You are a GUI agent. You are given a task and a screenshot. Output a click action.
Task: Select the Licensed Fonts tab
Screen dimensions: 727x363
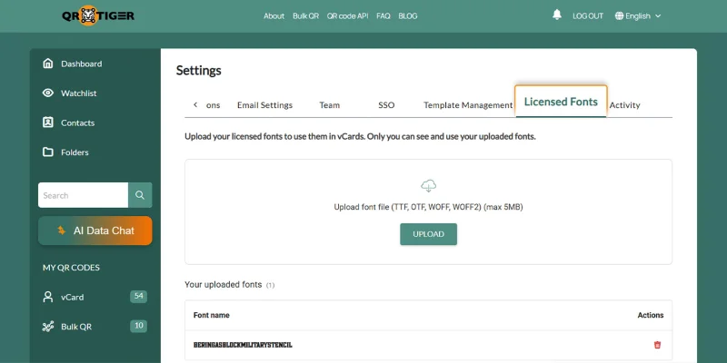(561, 102)
